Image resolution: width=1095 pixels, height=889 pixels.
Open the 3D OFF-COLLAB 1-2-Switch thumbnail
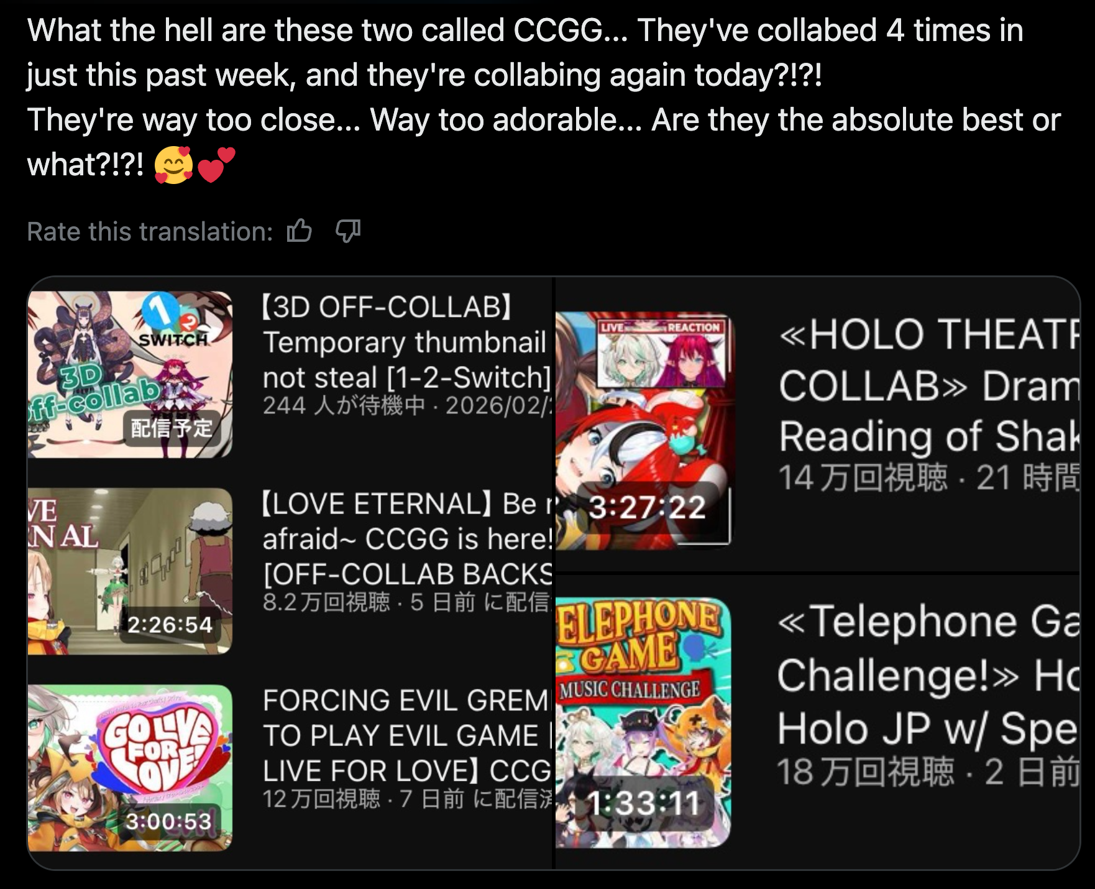click(130, 375)
